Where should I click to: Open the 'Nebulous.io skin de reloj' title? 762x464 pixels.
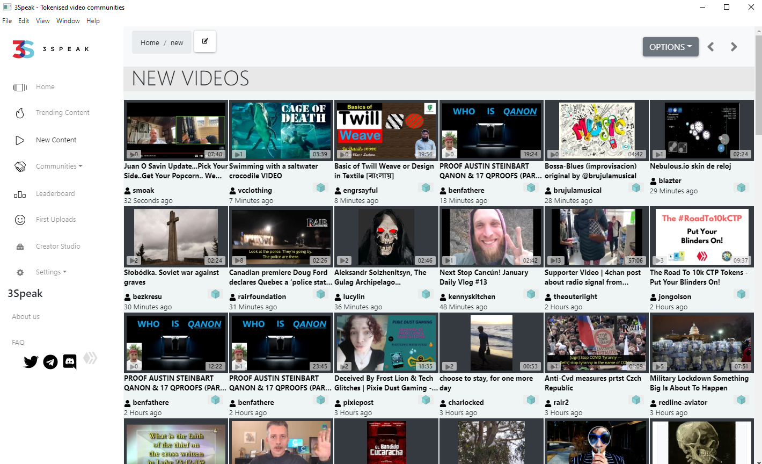click(x=691, y=166)
